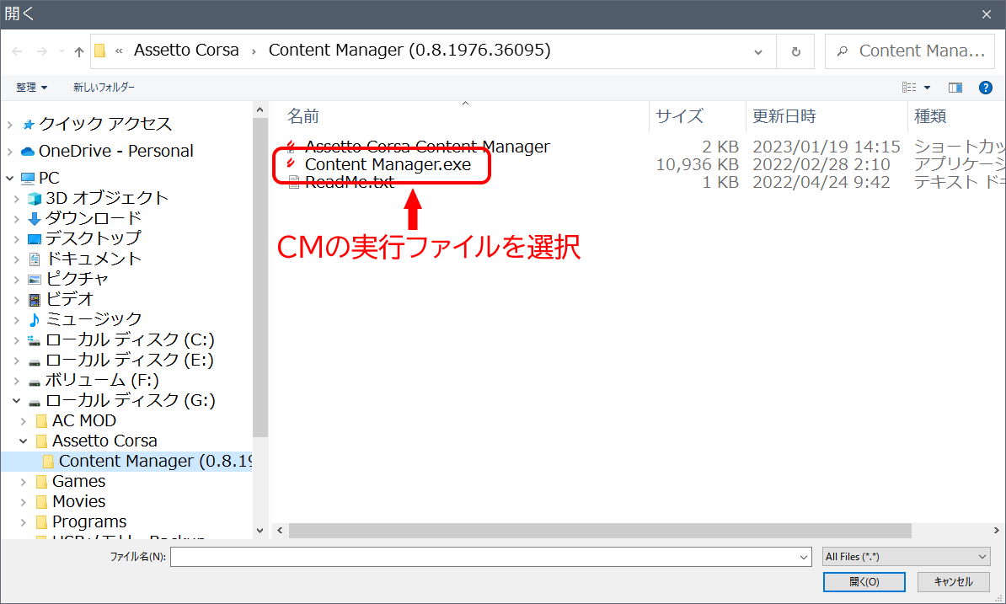Open ボリューム (F:)

coord(102,380)
